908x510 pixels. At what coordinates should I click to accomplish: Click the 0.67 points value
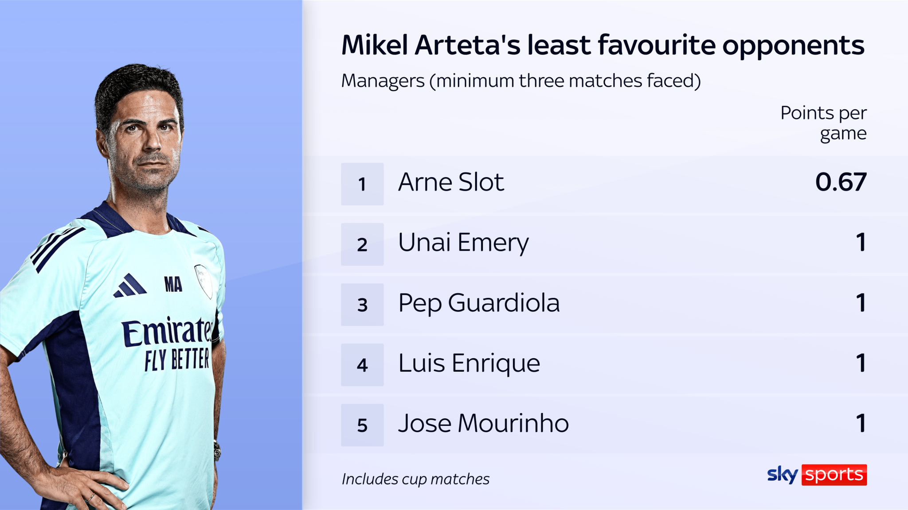pos(841,182)
